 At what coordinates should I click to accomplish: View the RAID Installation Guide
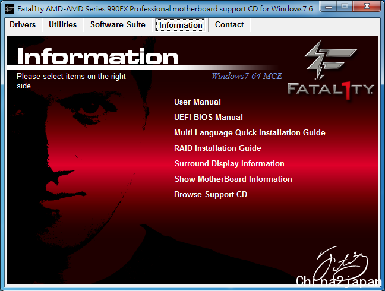[217, 148]
